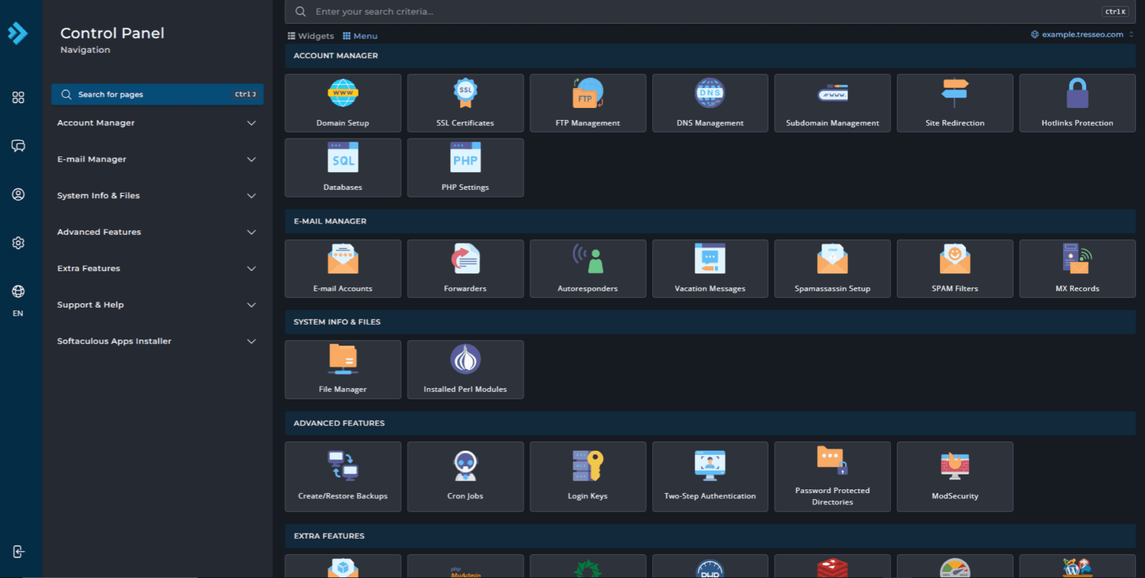
Task: Click the chat messages sidebar icon
Action: point(19,146)
